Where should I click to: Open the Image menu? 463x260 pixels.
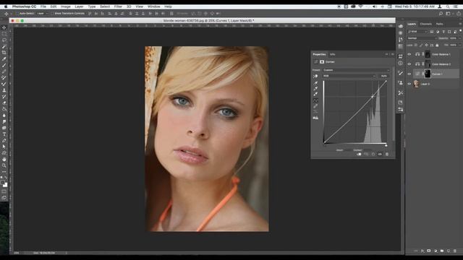click(66, 6)
